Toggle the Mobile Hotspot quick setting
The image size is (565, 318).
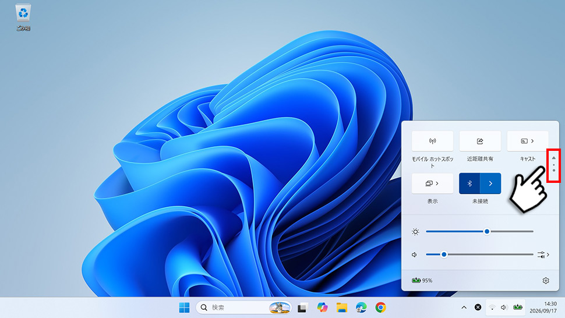coord(432,141)
